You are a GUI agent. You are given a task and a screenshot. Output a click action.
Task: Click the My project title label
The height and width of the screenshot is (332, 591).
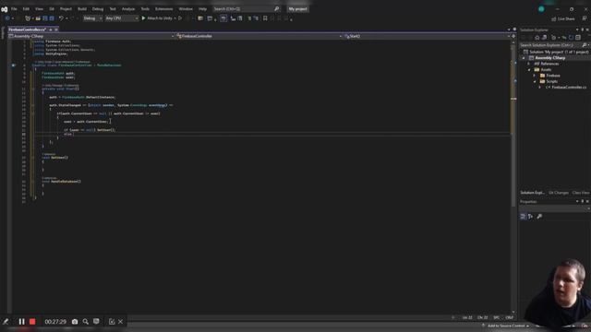point(297,8)
